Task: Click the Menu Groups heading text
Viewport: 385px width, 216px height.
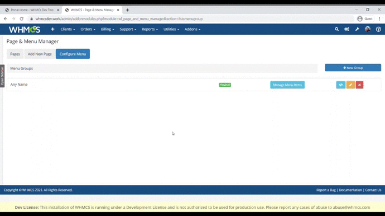Action: [x=21, y=68]
